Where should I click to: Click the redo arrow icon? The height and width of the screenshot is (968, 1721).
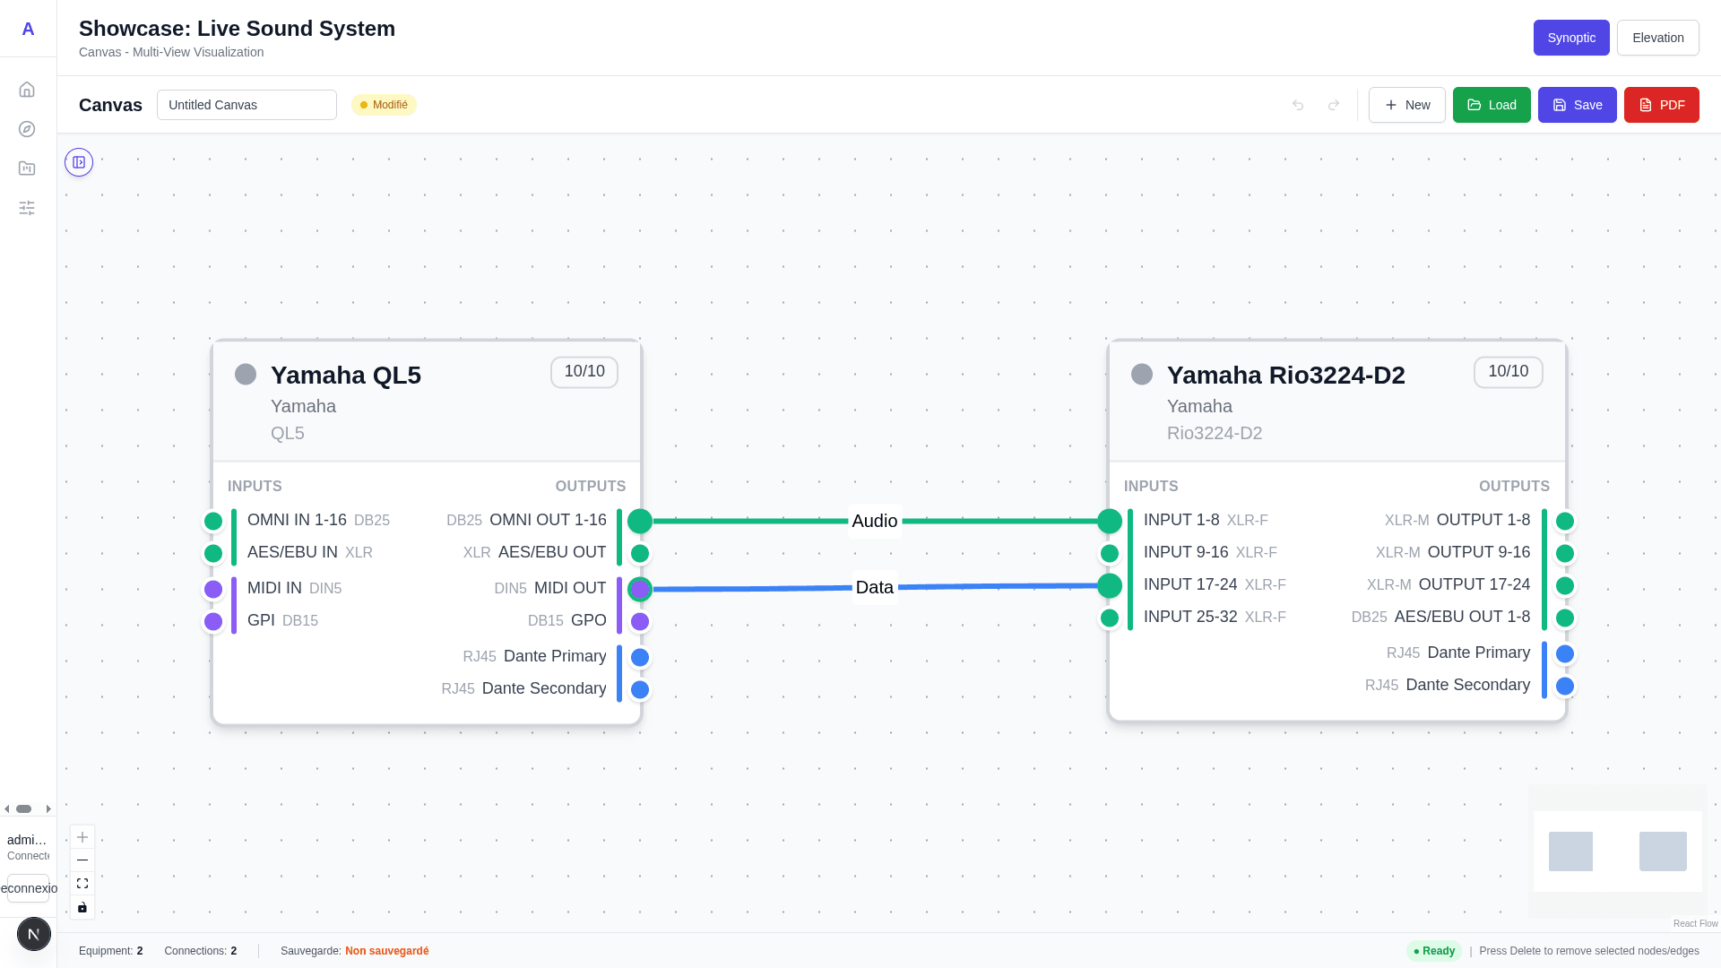pyautogui.click(x=1333, y=105)
